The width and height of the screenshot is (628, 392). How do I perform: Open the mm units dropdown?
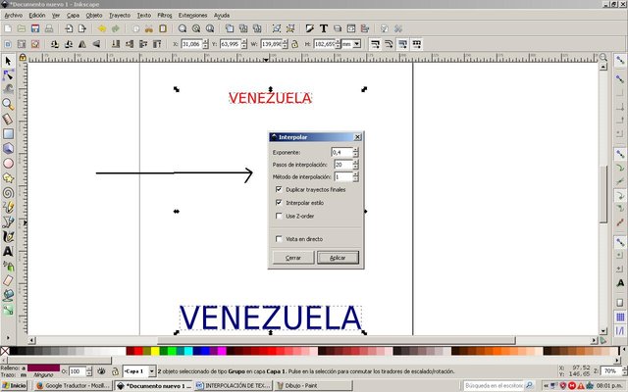point(357,44)
